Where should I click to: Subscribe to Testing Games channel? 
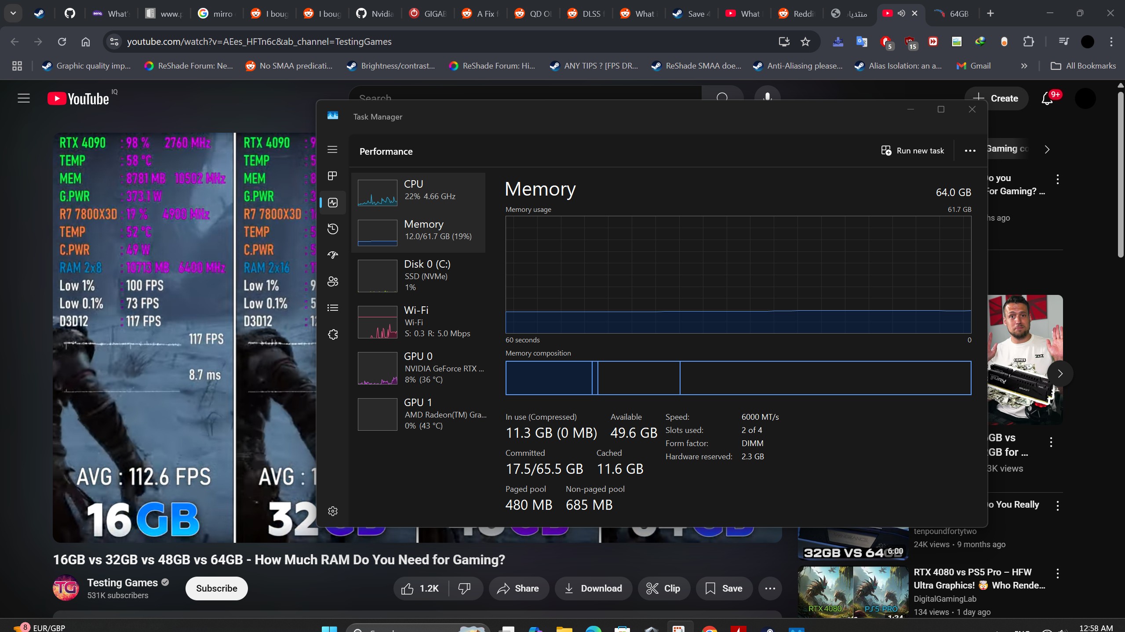click(x=216, y=588)
